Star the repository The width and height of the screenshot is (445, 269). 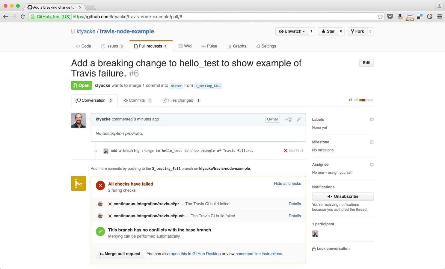328,31
